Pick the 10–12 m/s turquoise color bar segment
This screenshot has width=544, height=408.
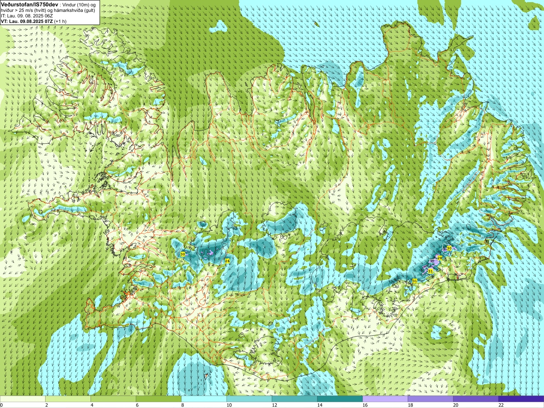point(249,399)
